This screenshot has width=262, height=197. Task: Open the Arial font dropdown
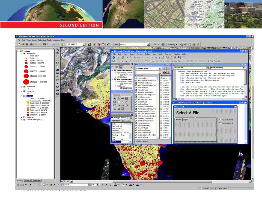click(x=89, y=185)
